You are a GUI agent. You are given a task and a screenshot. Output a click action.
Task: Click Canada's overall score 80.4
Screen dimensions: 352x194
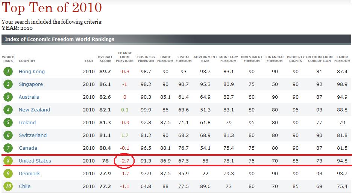coord(105,148)
